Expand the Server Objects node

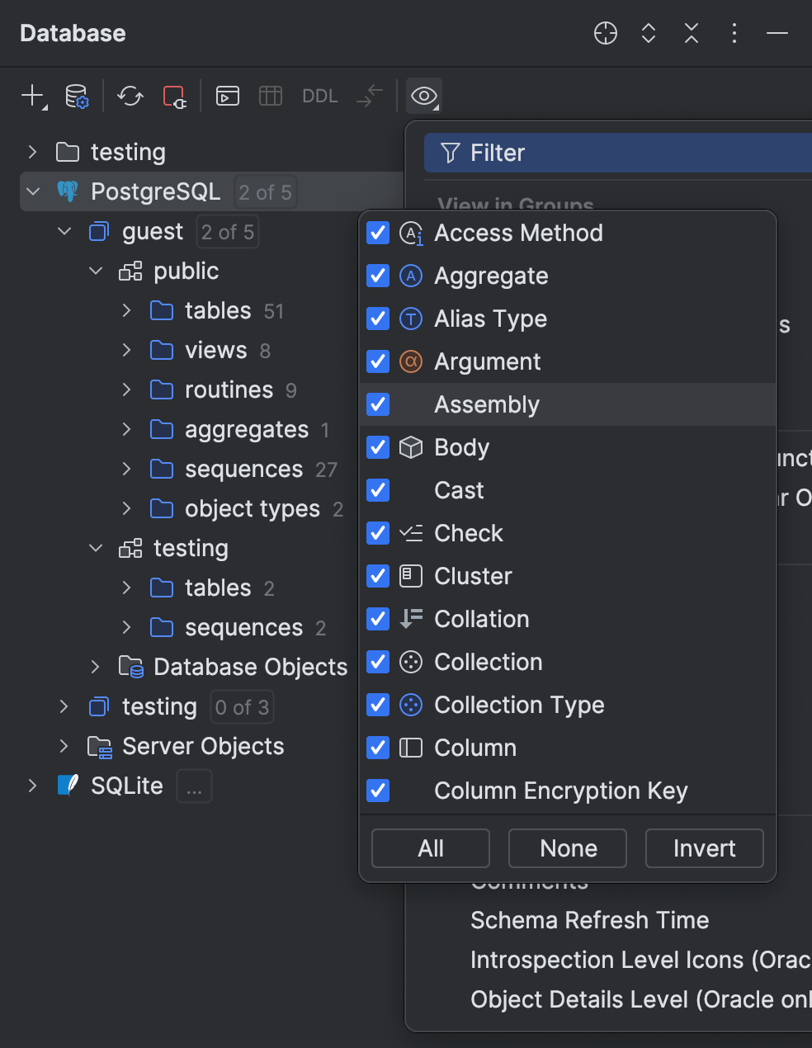click(x=64, y=746)
